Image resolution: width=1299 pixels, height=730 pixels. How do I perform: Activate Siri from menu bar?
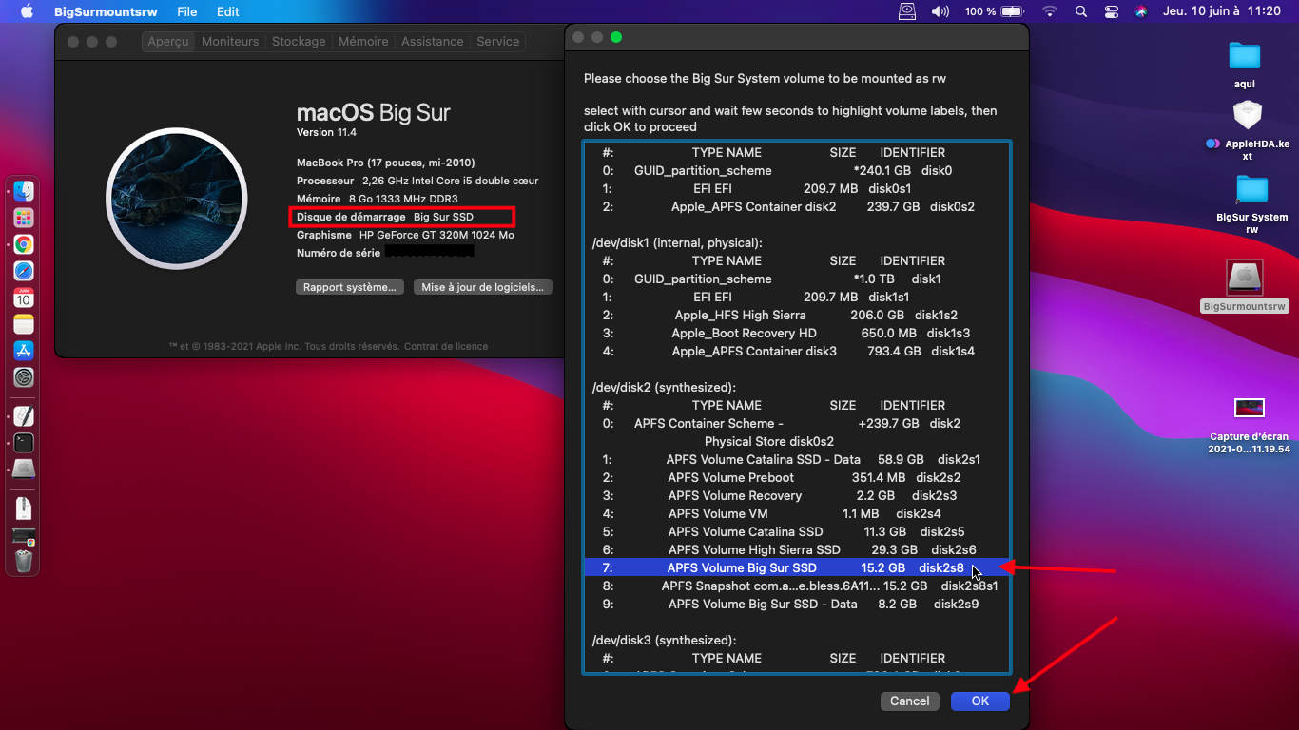tap(1141, 11)
